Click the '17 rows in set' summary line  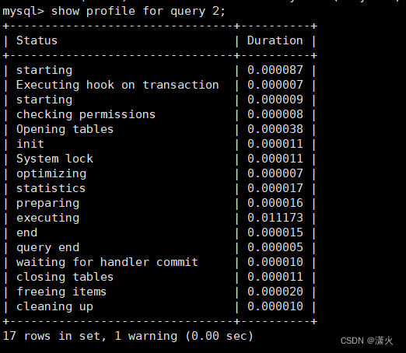[x=128, y=336]
